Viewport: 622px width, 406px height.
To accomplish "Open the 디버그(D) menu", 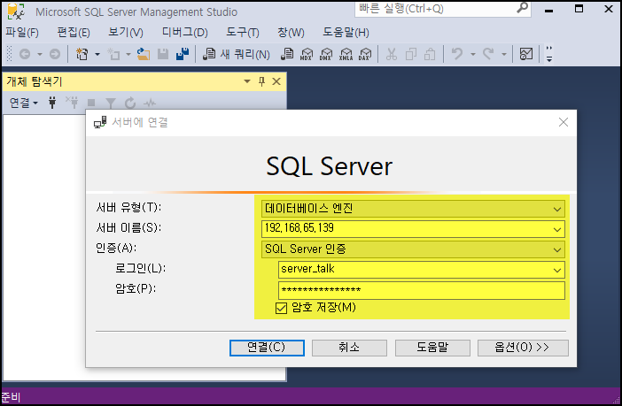I will [185, 33].
